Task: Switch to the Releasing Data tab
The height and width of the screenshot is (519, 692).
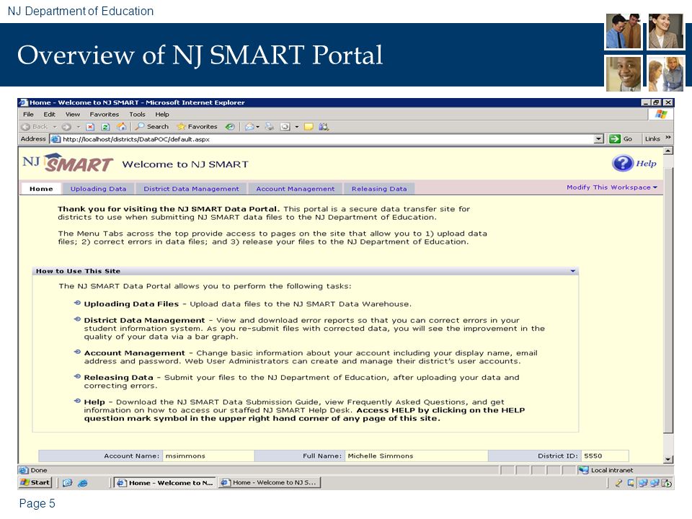Action: [379, 189]
